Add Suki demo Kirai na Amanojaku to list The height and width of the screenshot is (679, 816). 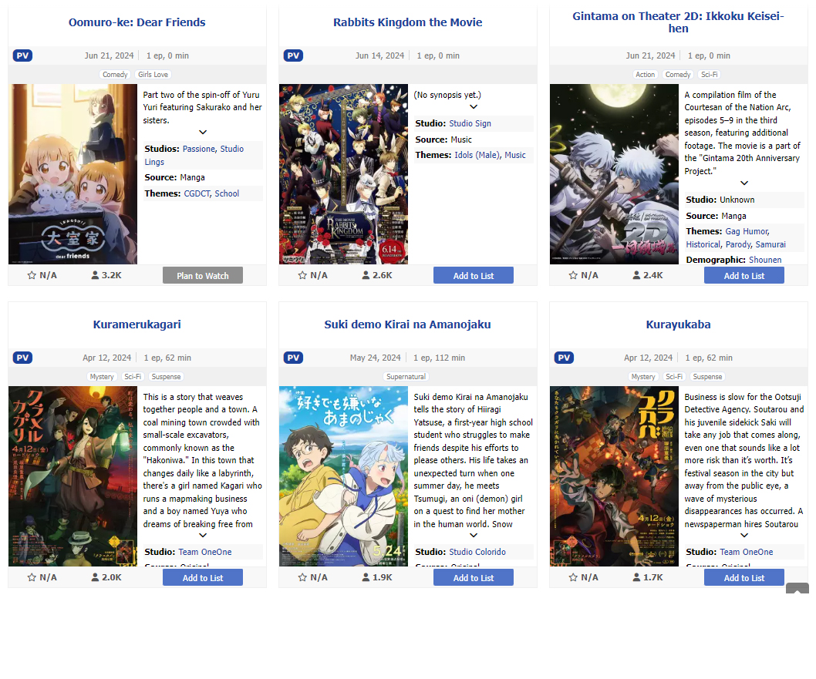pyautogui.click(x=474, y=577)
